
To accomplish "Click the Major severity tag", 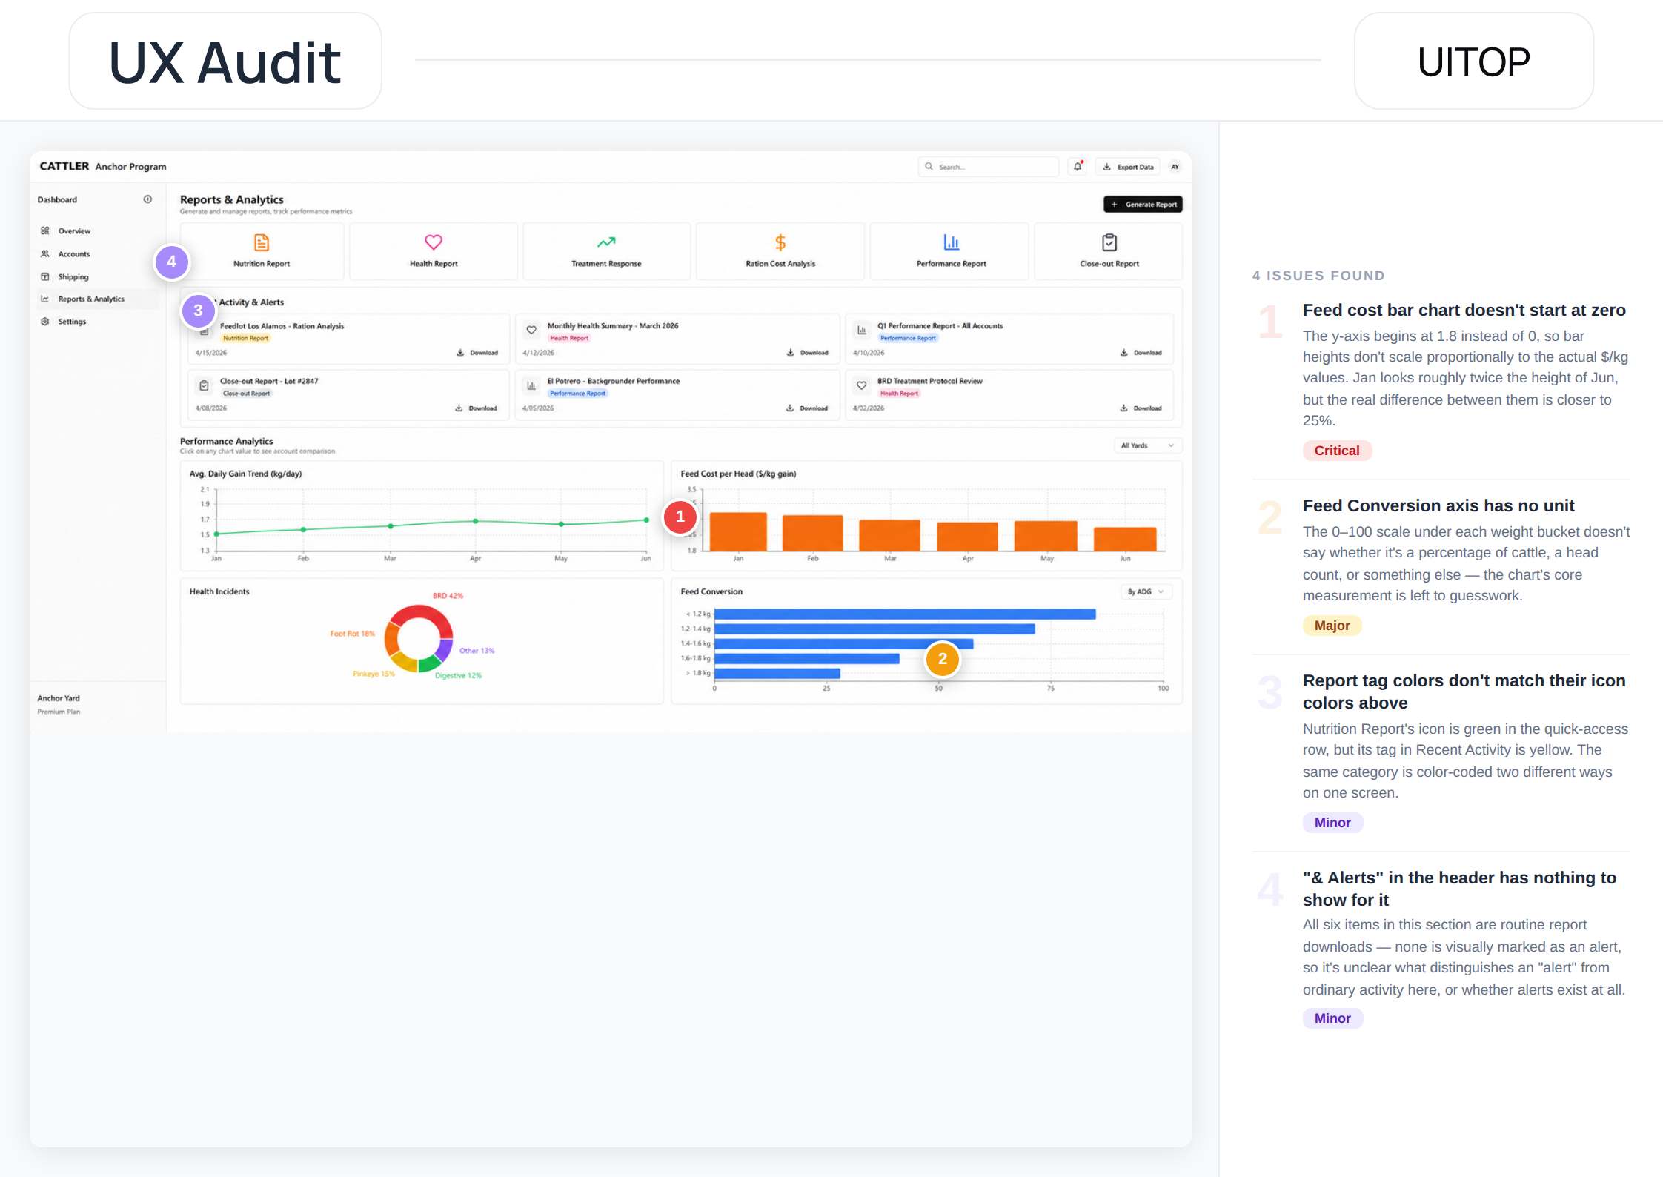I will (x=1332, y=626).
